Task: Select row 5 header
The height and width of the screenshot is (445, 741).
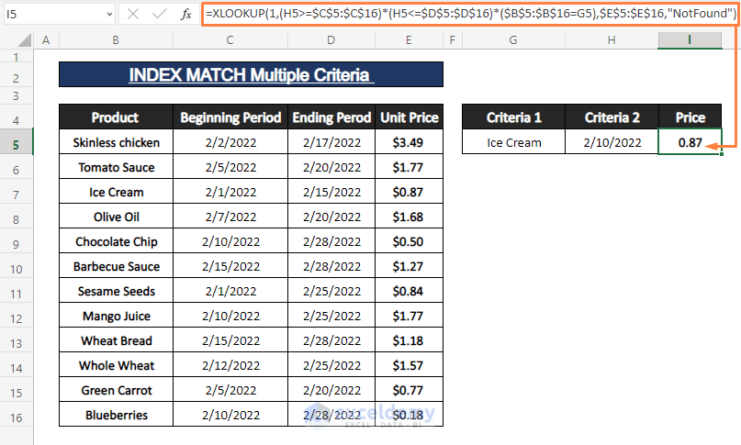Action: pyautogui.click(x=17, y=142)
